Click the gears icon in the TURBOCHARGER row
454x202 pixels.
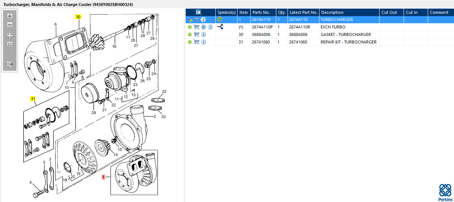(x=190, y=19)
